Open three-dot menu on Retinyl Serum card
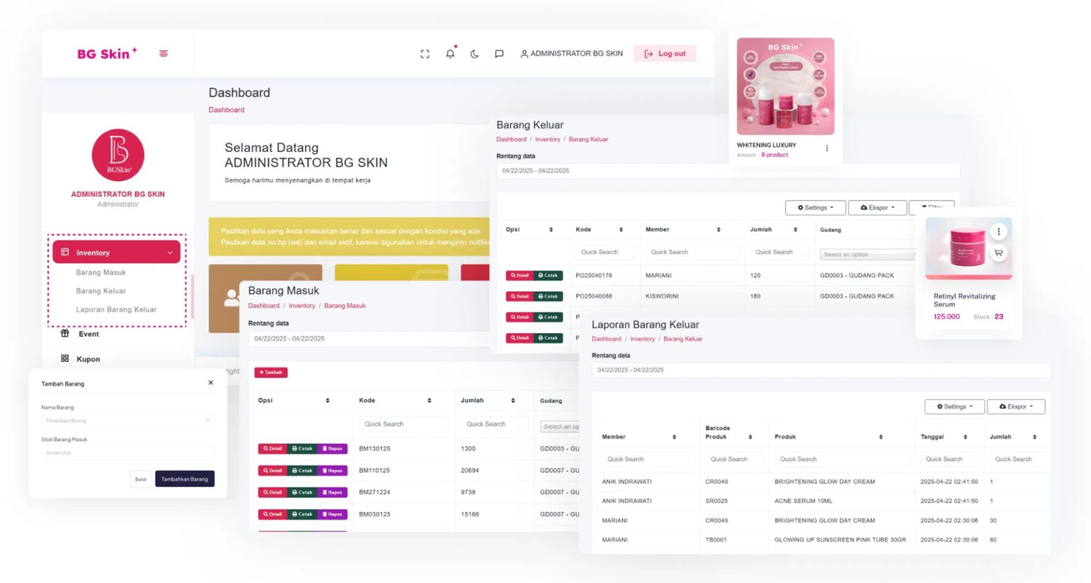 click(x=999, y=231)
